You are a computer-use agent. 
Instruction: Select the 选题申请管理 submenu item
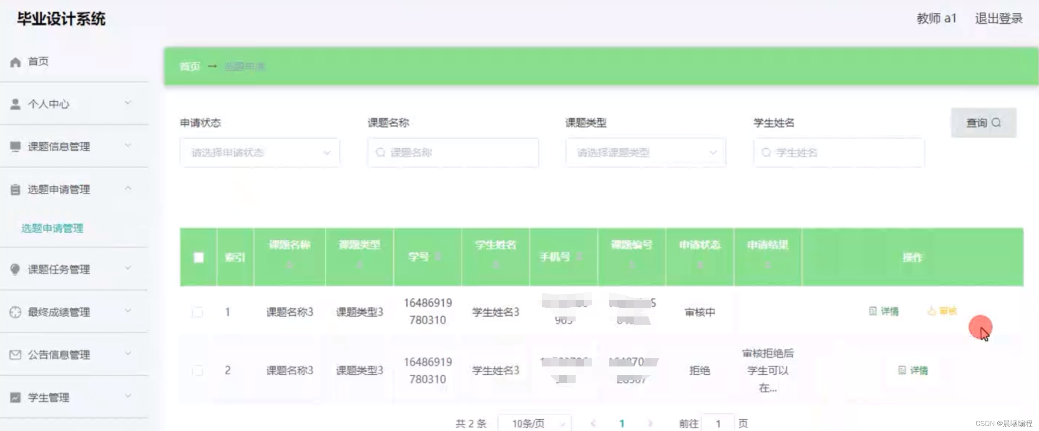tap(52, 228)
